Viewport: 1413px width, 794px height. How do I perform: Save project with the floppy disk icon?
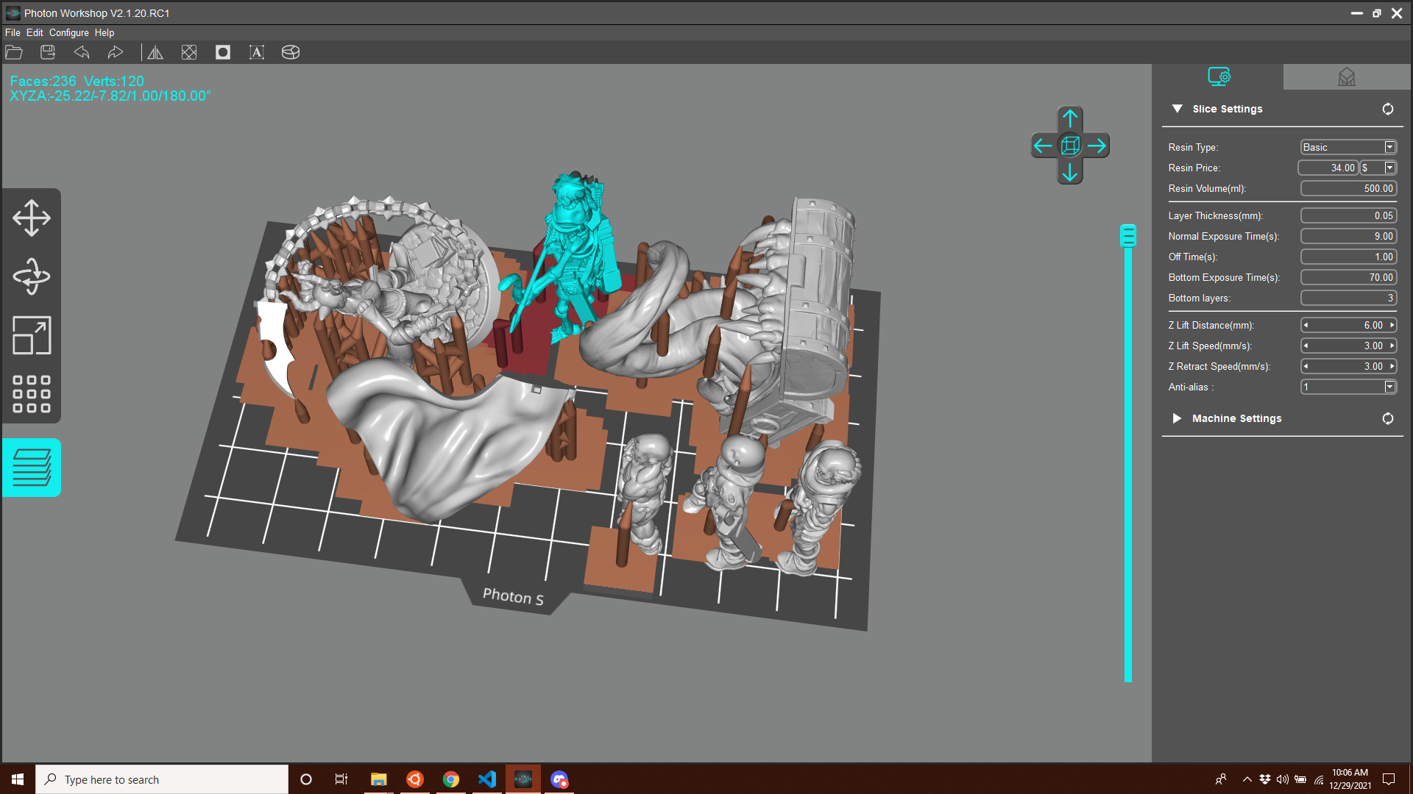tap(48, 52)
